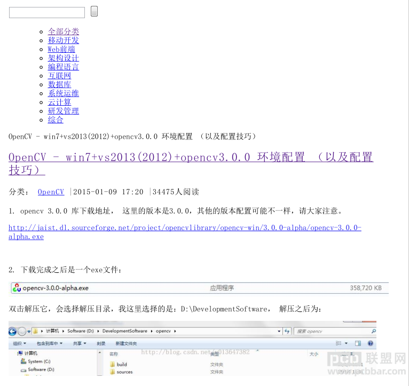Open the 架构设计 category link
Screen dimensions: 409x386
pyautogui.click(x=64, y=58)
